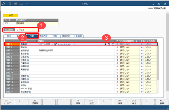Click the grid scrollbar down arrow

click(158, 92)
